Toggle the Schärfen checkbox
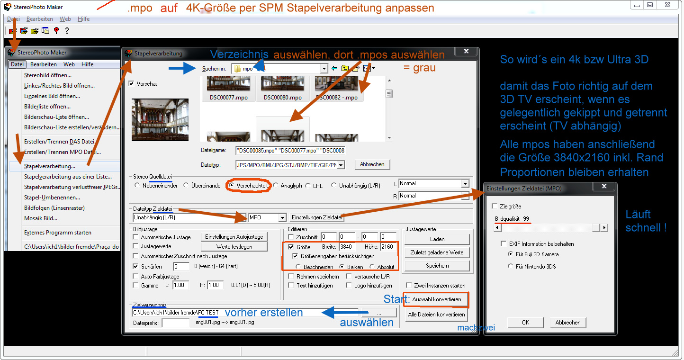Screen dimensions: 684x360 coord(136,267)
